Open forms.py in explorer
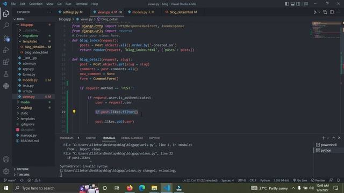 (28, 75)
